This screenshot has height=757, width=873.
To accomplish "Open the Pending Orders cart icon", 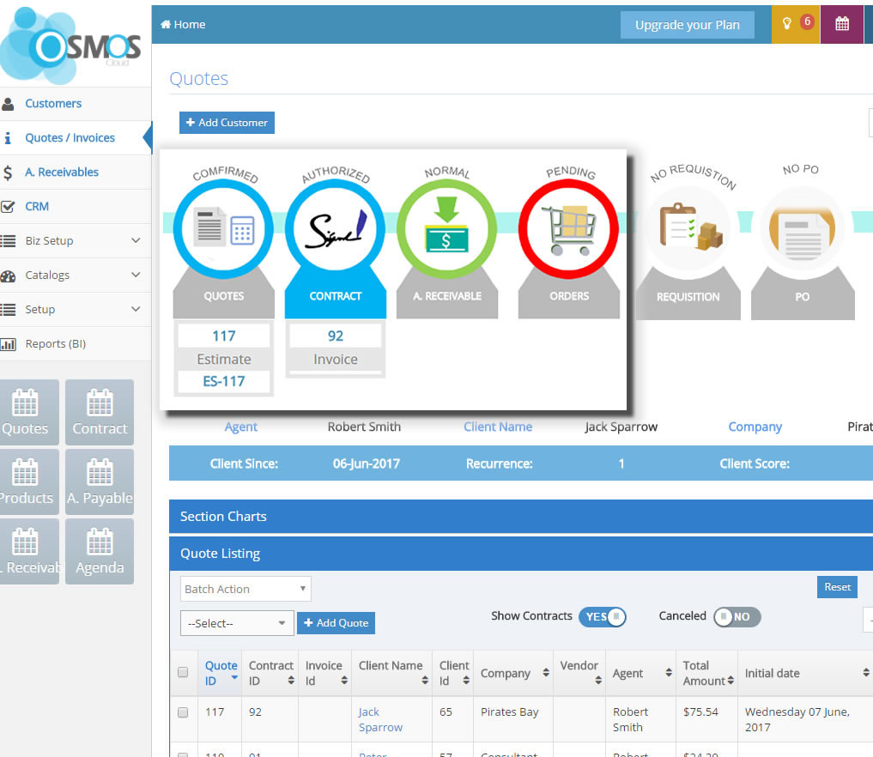I will pyautogui.click(x=567, y=228).
